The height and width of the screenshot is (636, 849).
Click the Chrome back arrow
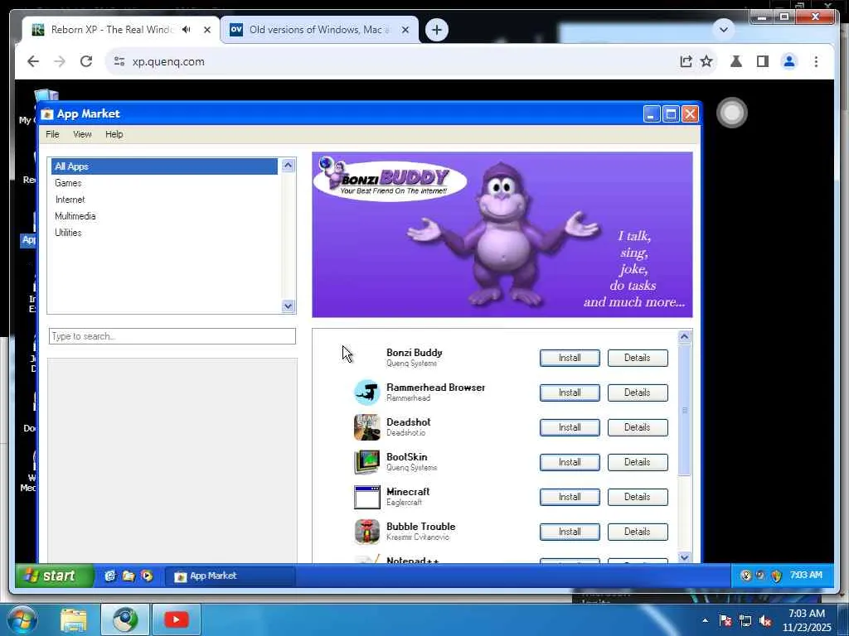pos(33,61)
